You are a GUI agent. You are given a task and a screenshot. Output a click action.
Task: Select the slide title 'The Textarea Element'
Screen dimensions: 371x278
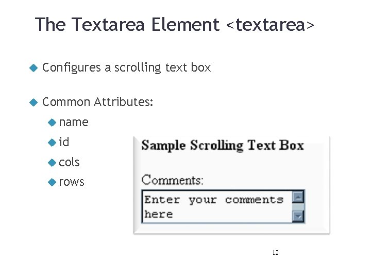coord(127,24)
